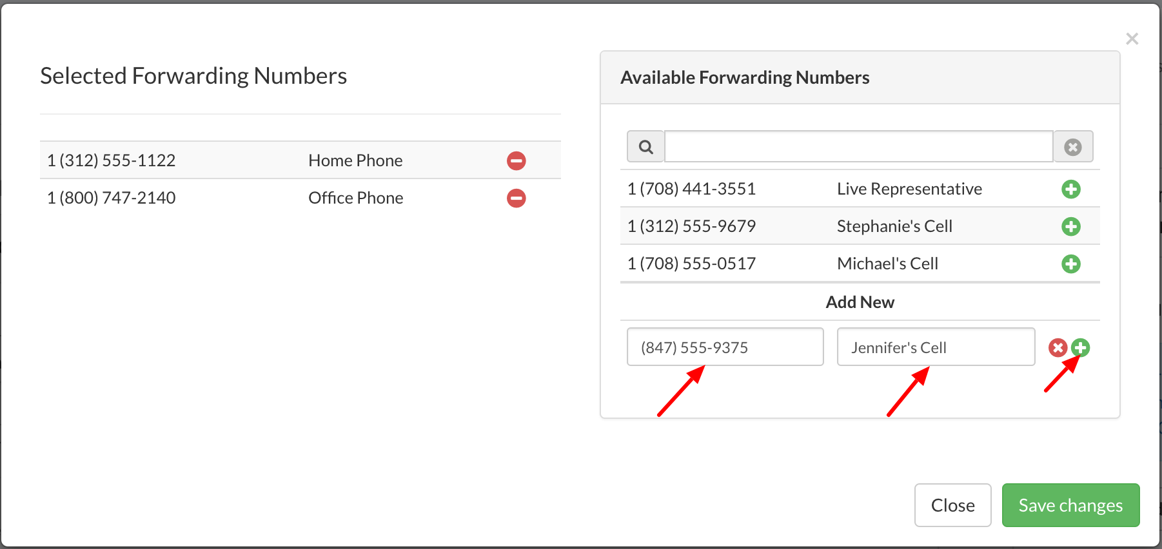Click the Live Representative label
Image resolution: width=1162 pixels, height=549 pixels.
909,189
